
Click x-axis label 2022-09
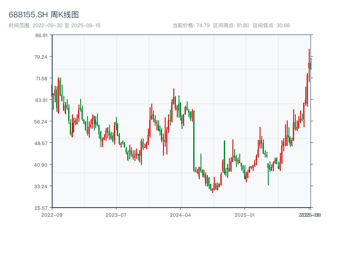[x=52, y=215]
